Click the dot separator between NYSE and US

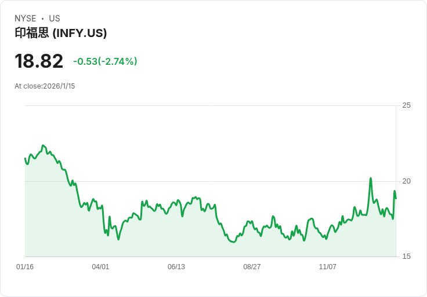point(42,19)
